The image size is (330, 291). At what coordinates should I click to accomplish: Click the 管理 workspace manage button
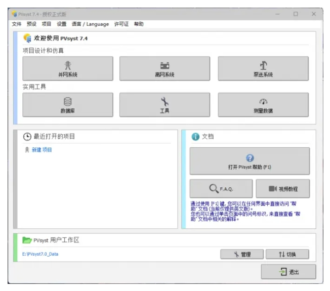242,254
